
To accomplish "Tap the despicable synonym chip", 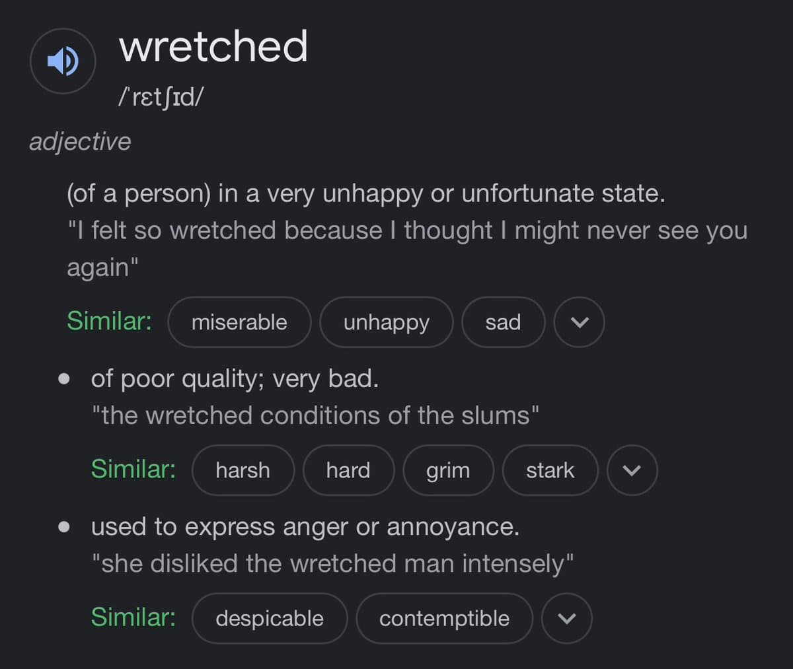I will (x=270, y=618).
